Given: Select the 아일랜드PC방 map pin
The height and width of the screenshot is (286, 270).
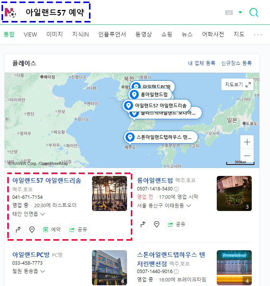Looking at the screenshot, I should (152, 85).
